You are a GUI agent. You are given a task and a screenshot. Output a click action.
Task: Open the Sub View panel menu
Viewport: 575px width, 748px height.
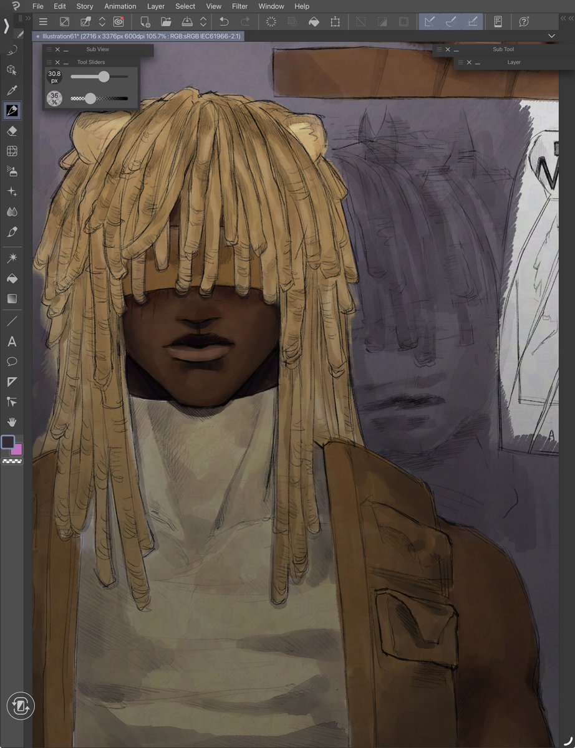click(x=49, y=49)
